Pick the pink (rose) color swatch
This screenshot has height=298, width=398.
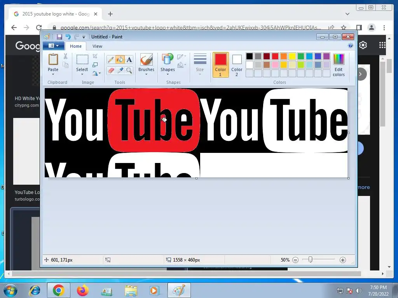[x=275, y=65]
